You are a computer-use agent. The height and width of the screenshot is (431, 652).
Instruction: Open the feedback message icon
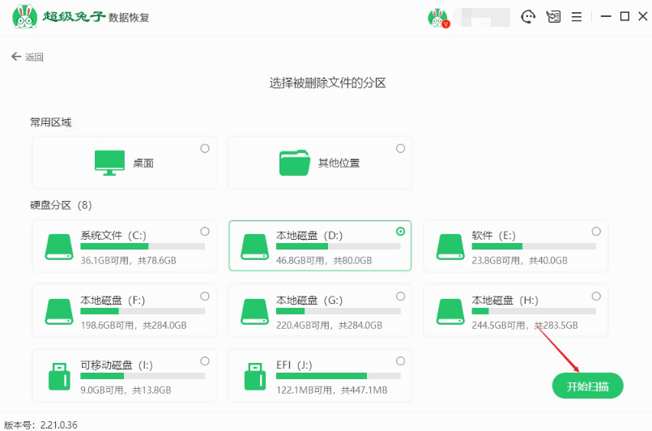pyautogui.click(x=553, y=17)
